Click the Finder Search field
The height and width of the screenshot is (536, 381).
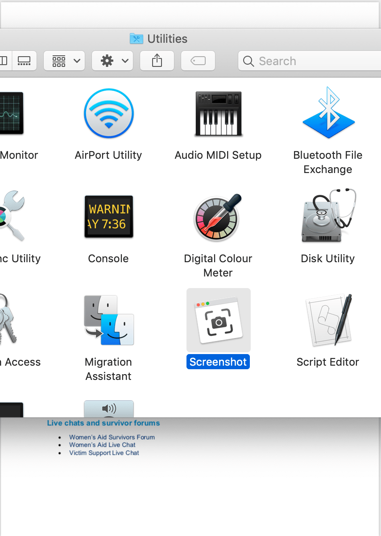(310, 61)
